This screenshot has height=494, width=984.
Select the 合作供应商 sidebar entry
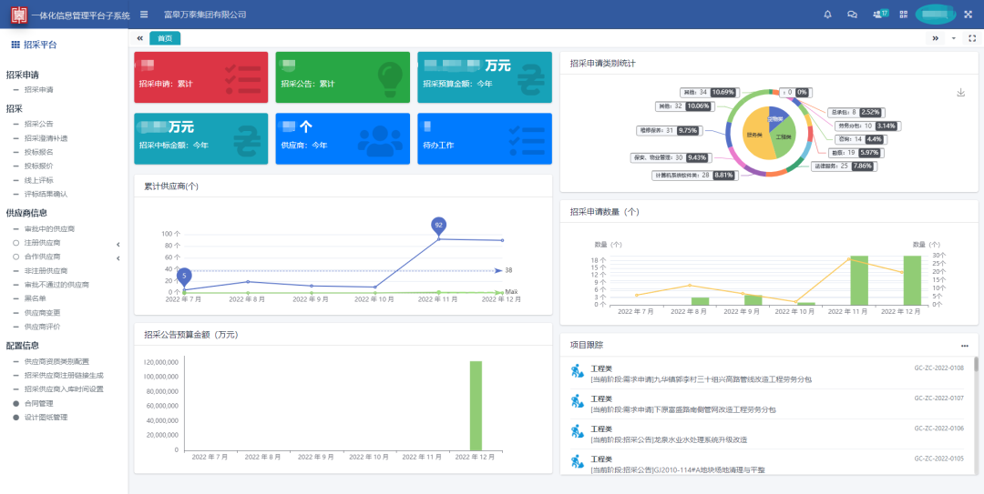coord(43,257)
